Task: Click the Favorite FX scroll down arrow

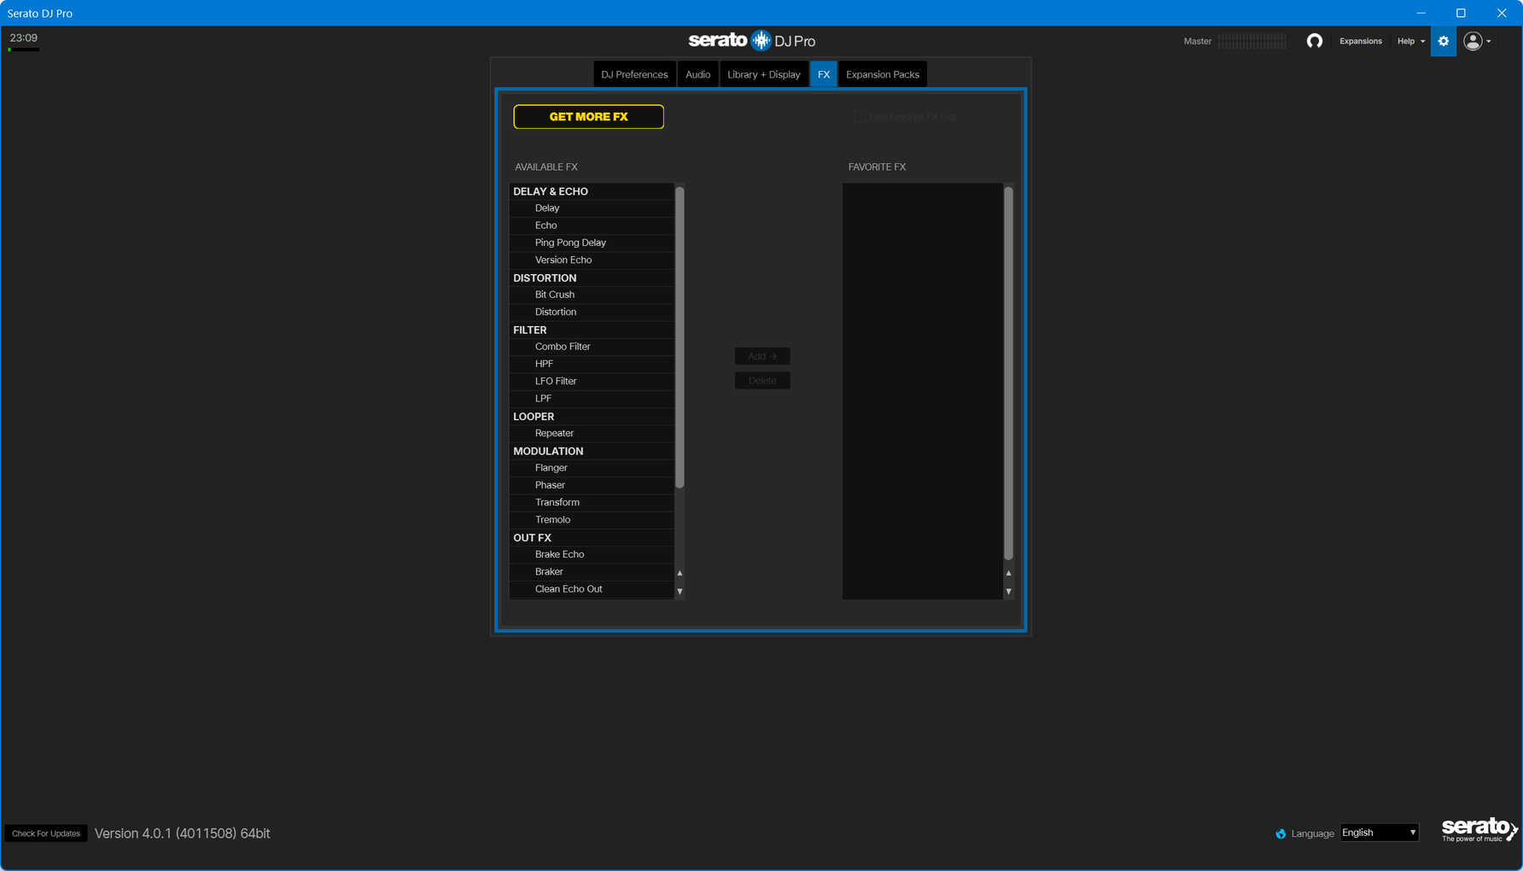Action: tap(1008, 591)
